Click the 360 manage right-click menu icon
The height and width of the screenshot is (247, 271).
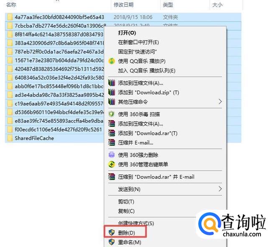[112, 164]
